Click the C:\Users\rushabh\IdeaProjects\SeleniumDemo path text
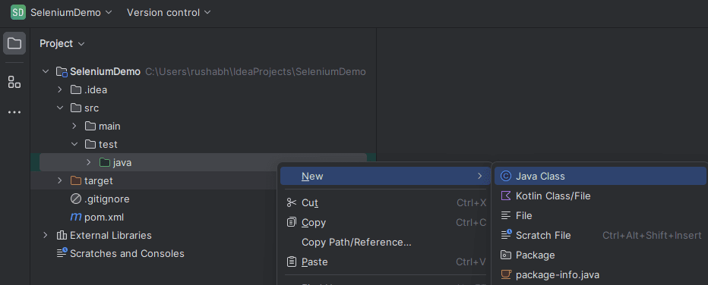708x285 pixels. coord(255,72)
